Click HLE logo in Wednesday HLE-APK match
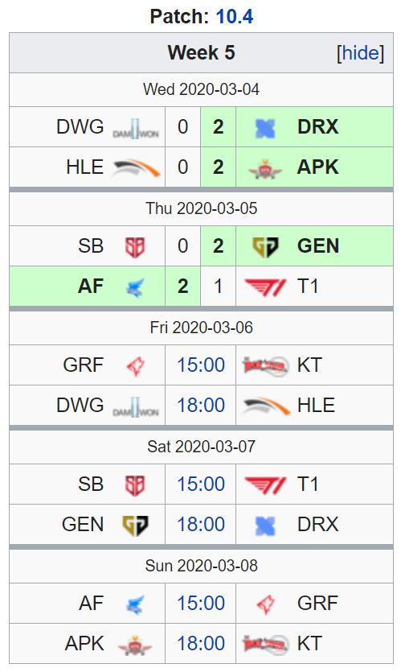 point(136,168)
